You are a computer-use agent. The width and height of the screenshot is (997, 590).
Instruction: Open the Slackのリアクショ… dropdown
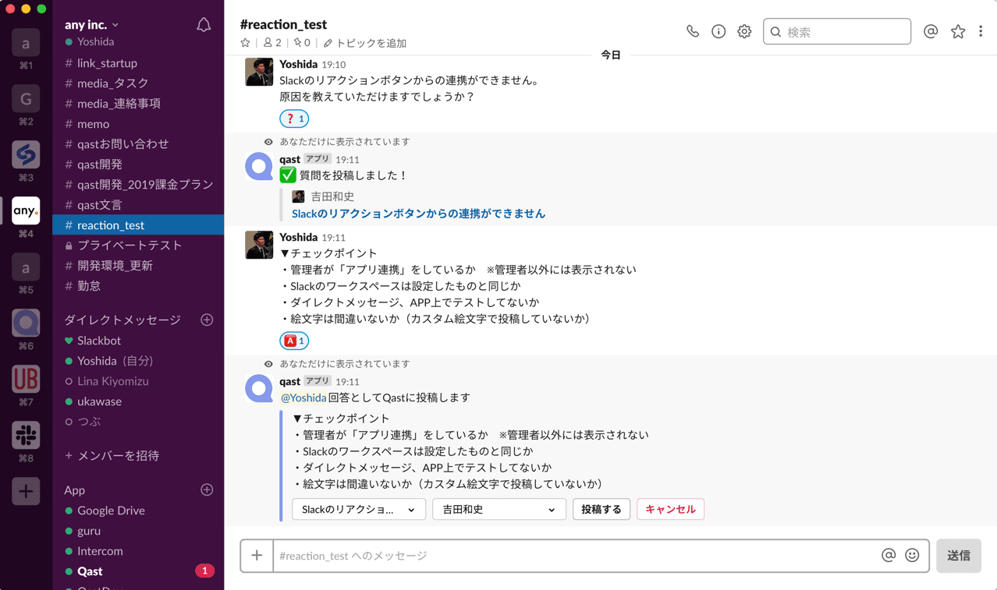tap(359, 509)
